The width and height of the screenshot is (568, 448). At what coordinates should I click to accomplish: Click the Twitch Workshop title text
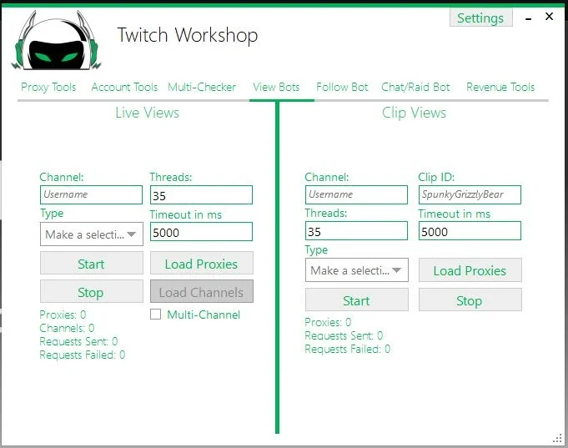(x=188, y=36)
